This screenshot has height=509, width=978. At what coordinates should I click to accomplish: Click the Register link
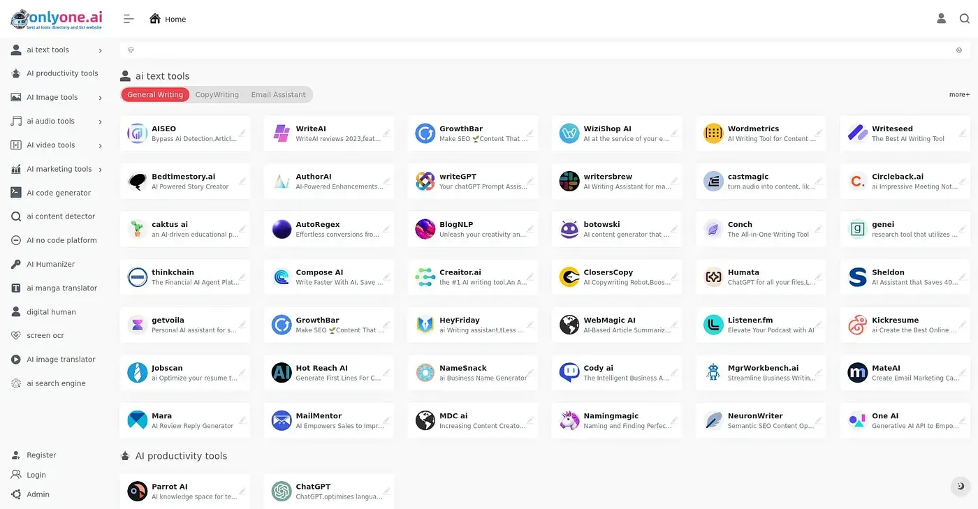click(x=41, y=455)
